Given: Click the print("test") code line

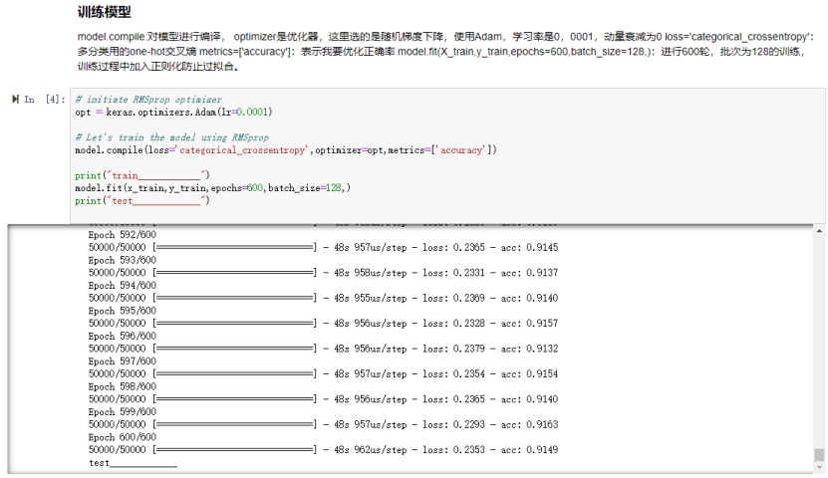Looking at the screenshot, I should [x=142, y=200].
